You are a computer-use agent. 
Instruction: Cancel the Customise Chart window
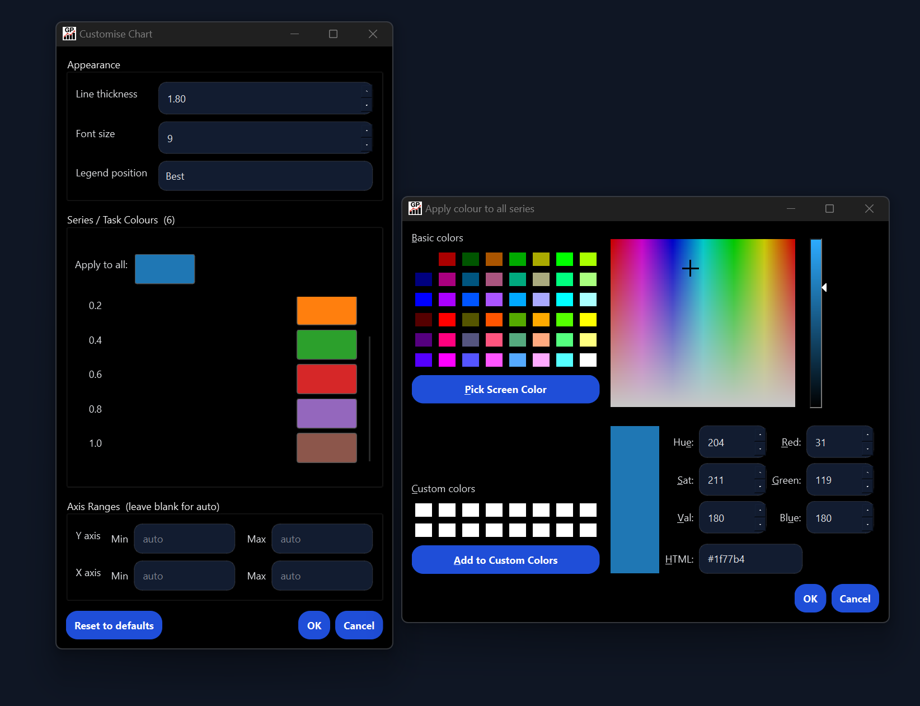359,625
